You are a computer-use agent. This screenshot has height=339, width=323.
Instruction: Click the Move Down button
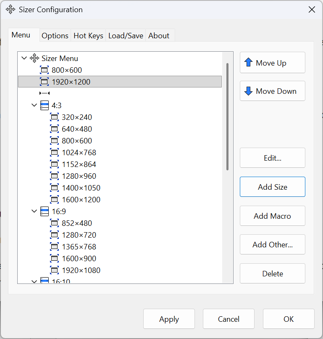click(x=273, y=91)
